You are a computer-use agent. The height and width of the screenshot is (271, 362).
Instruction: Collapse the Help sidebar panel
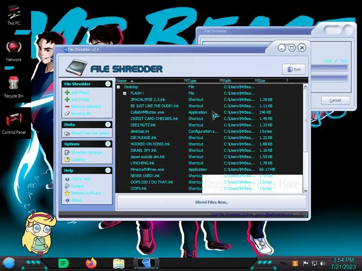point(108,170)
